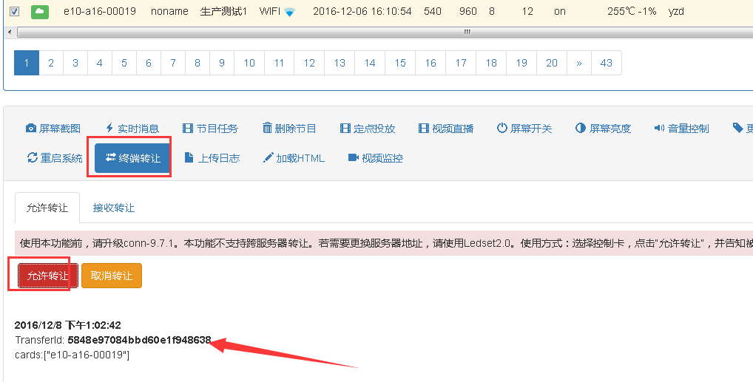Image resolution: width=753 pixels, height=382 pixels.
Task: Open 加载HTML load HTML with pencil icon
Action: pyautogui.click(x=294, y=158)
